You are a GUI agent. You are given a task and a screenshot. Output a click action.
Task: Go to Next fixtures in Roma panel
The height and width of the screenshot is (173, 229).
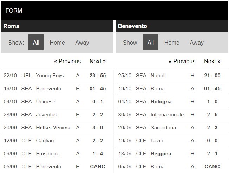[x=98, y=61]
